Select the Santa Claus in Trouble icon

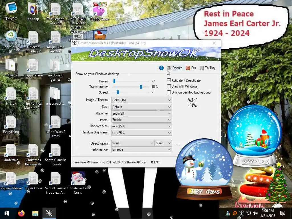click(x=56, y=155)
